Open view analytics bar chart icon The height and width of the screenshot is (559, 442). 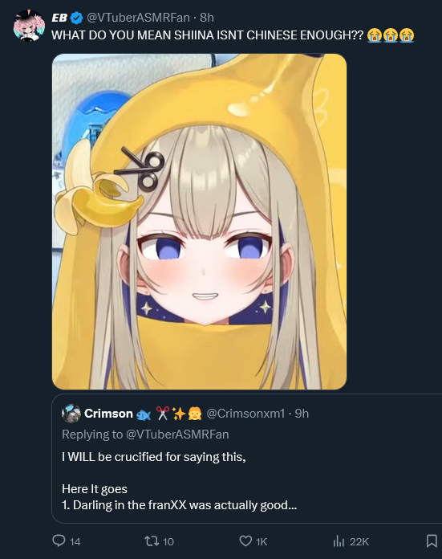click(x=339, y=541)
